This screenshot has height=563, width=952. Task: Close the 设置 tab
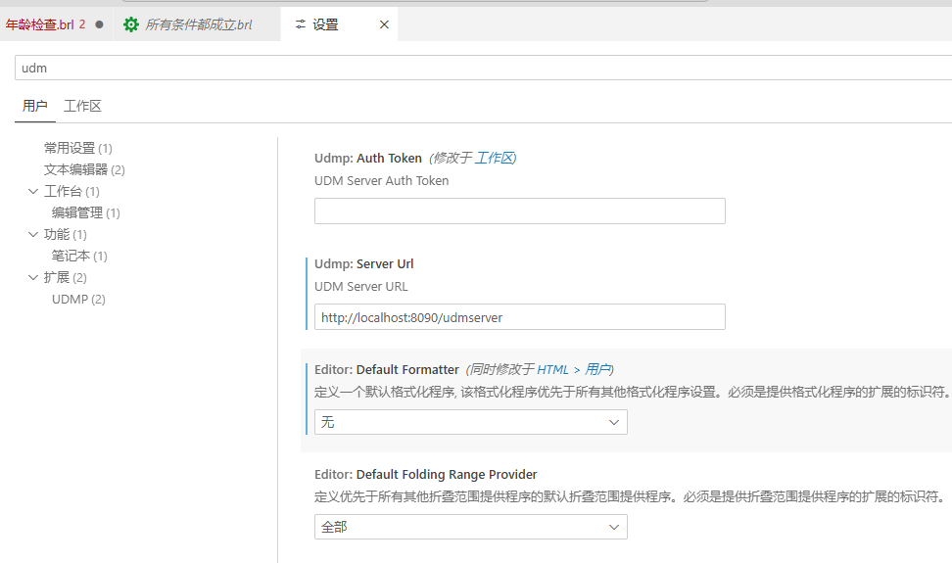click(x=384, y=24)
